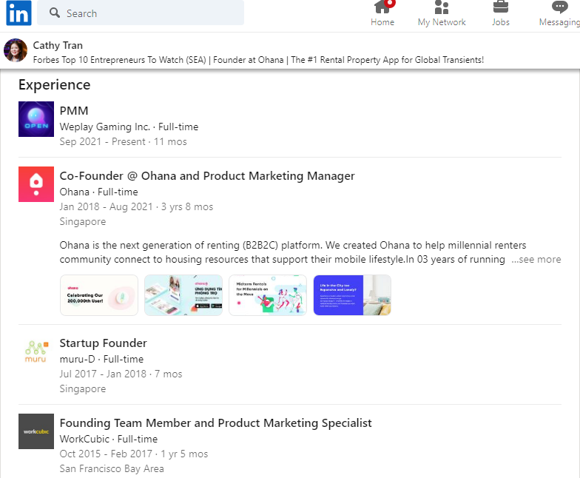This screenshot has width=580, height=478.
Task: Click the WorkCubic company logo
Action: point(36,431)
